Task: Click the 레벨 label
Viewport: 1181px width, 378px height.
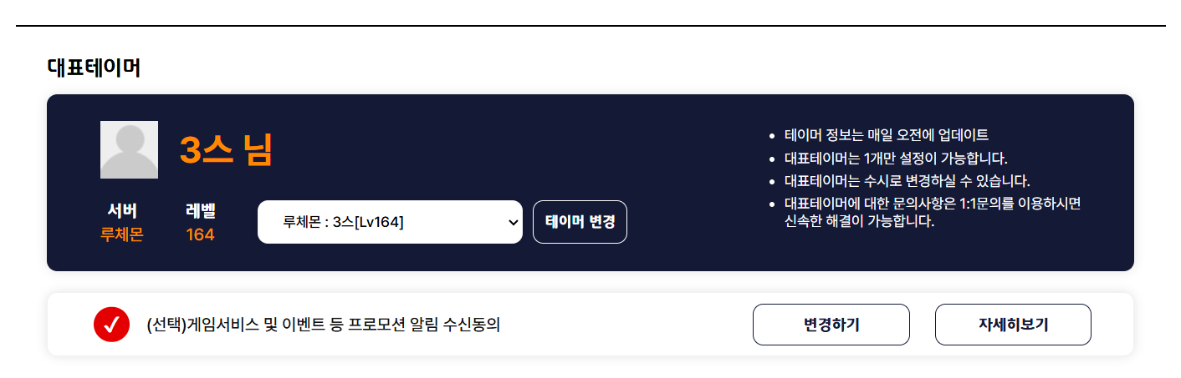Action: pos(201,211)
